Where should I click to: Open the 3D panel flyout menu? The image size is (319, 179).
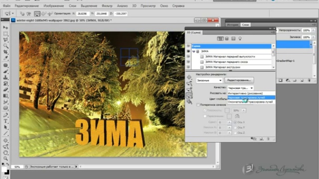273,32
